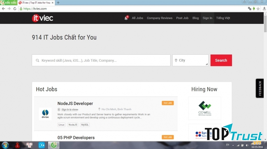Open the taskbar app with red and white squares
The width and height of the screenshot is (267, 149).
click(29, 145)
